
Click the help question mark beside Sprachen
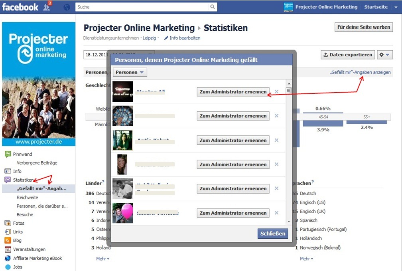point(313,182)
